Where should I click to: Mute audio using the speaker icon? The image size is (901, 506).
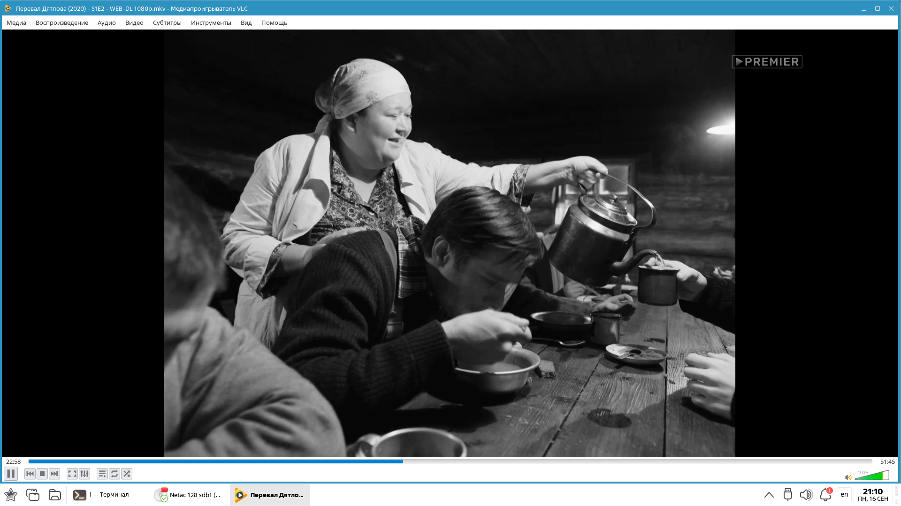point(848,477)
